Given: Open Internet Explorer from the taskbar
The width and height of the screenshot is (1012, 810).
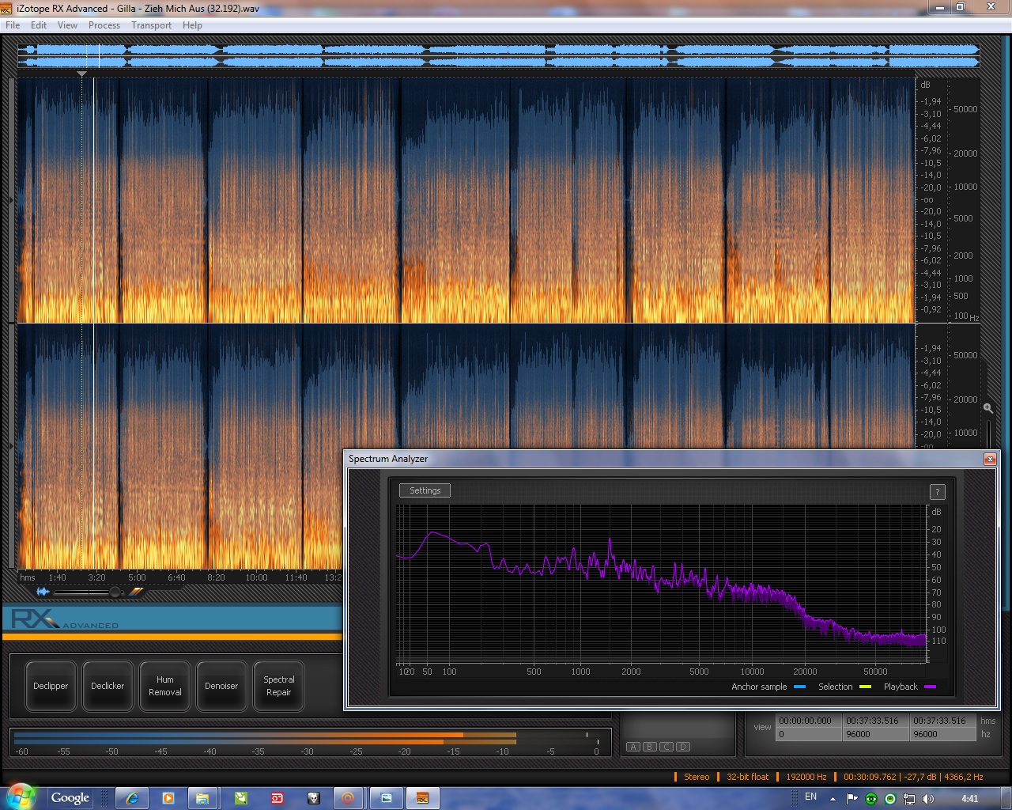Looking at the screenshot, I should coord(133,798).
